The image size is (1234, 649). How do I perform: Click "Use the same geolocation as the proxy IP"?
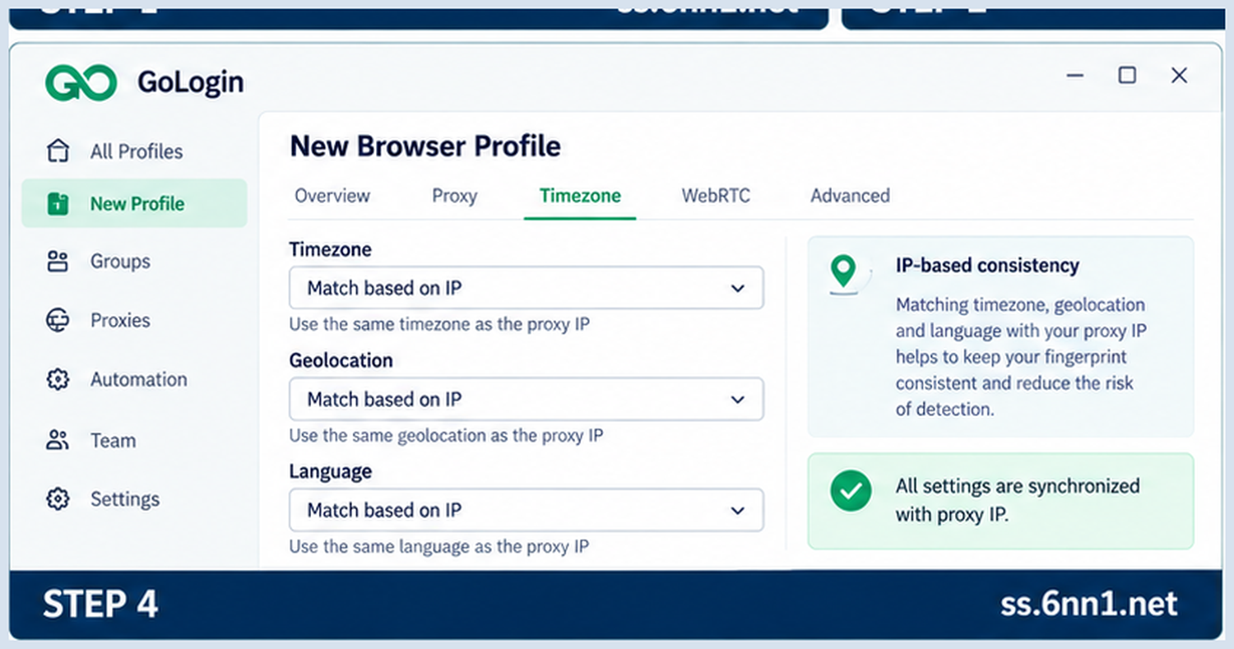pyautogui.click(x=446, y=435)
